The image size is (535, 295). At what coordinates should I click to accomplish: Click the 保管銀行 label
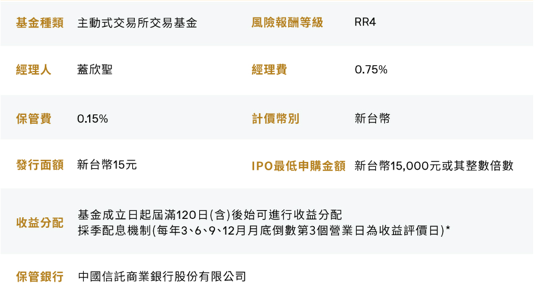(39, 276)
